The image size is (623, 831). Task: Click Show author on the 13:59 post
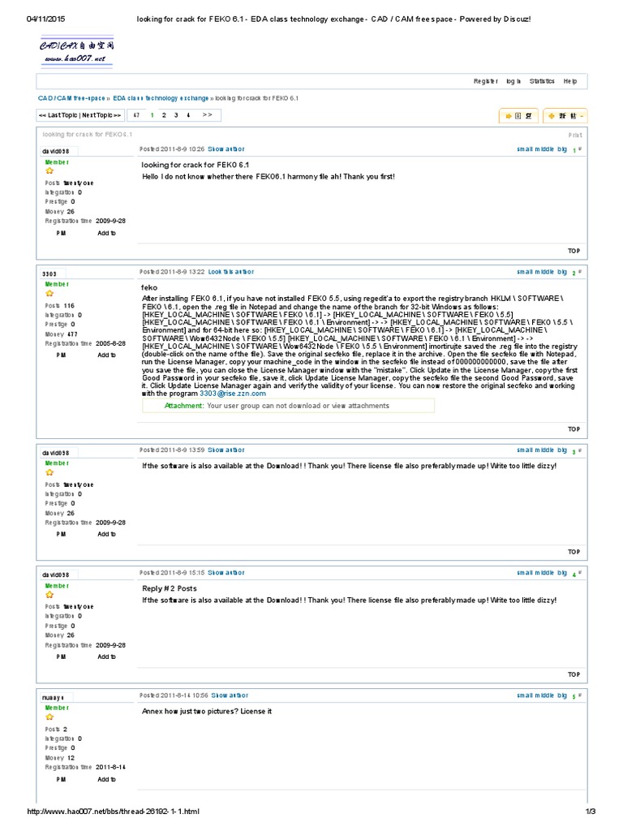[226, 450]
